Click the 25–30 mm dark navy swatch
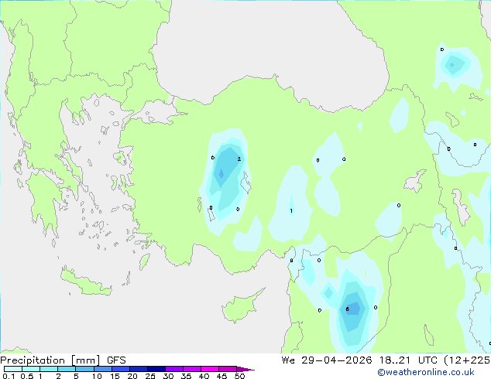 coord(156,369)
